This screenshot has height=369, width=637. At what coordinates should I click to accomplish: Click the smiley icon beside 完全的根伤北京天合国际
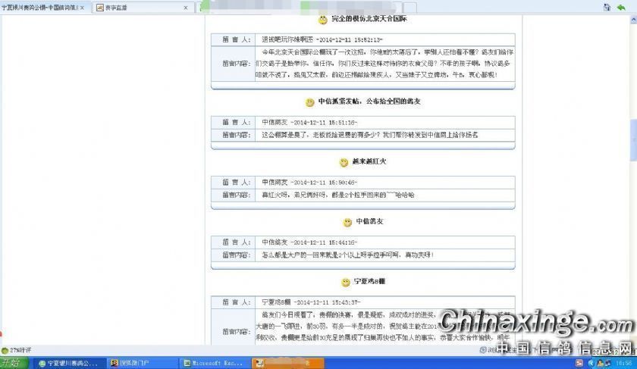pyautogui.click(x=322, y=20)
